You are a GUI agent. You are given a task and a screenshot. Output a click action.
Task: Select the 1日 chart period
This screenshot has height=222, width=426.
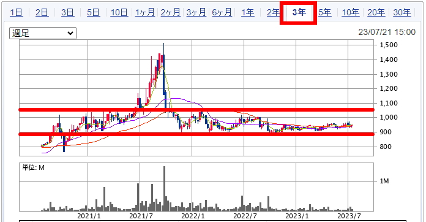[17, 12]
